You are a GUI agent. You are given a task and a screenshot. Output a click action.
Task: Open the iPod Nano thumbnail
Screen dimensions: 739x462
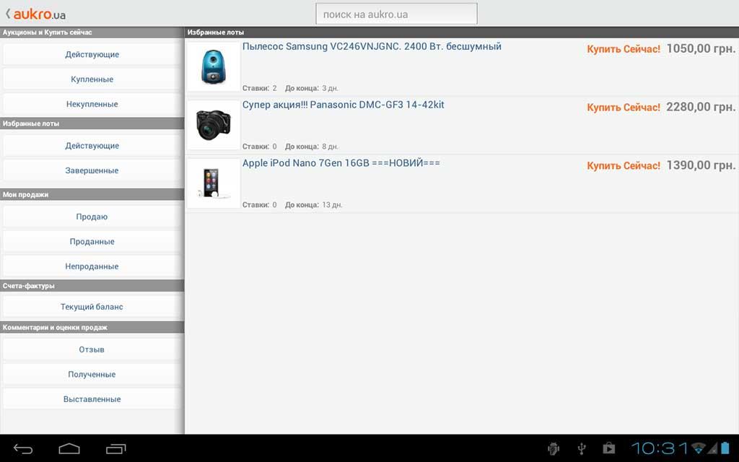coord(214,183)
